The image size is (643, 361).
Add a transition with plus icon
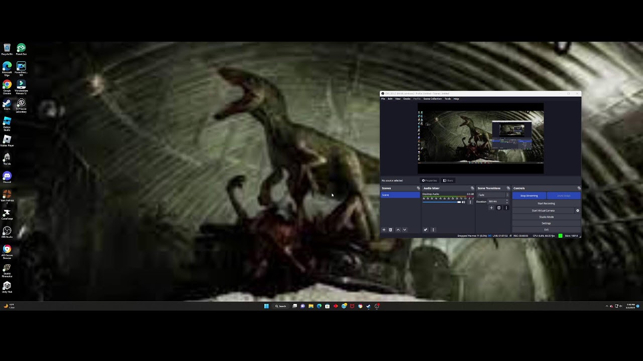pyautogui.click(x=491, y=208)
